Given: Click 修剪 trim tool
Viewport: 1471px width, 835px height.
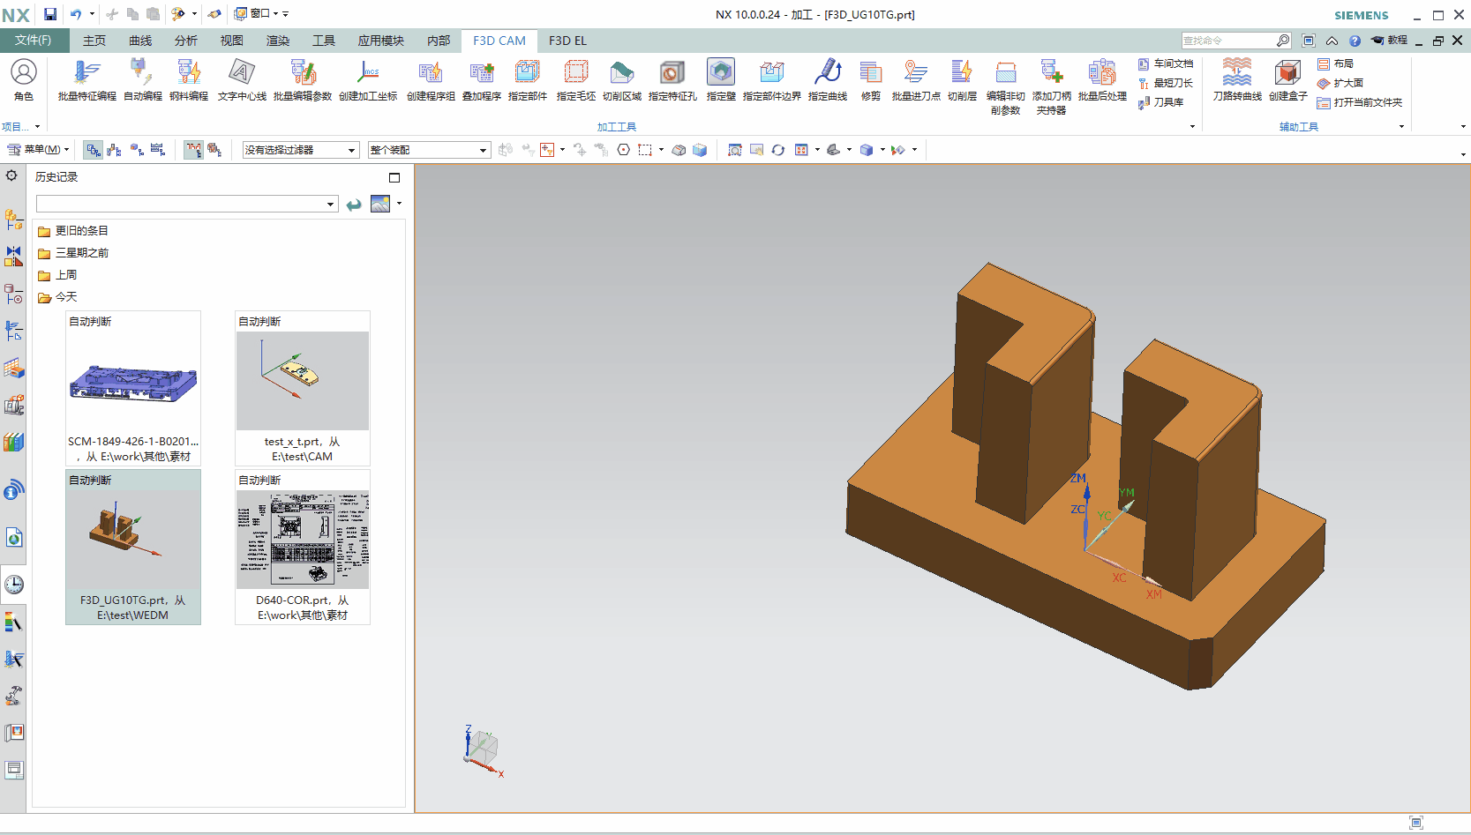Looking at the screenshot, I should (871, 80).
